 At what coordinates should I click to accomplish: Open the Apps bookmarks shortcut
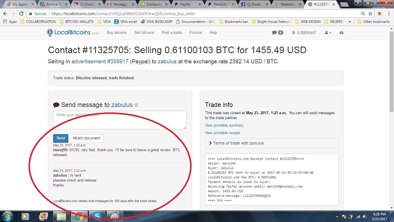10,22
